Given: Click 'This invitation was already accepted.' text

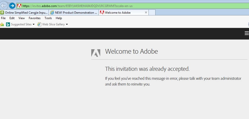Looking at the screenshot, I should click(147, 69).
